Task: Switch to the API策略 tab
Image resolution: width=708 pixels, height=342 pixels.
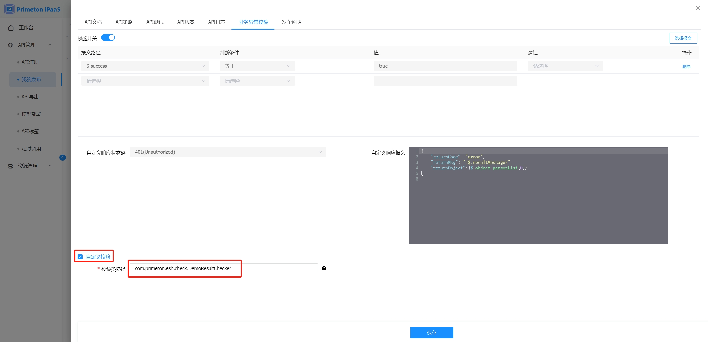Action: click(x=124, y=22)
